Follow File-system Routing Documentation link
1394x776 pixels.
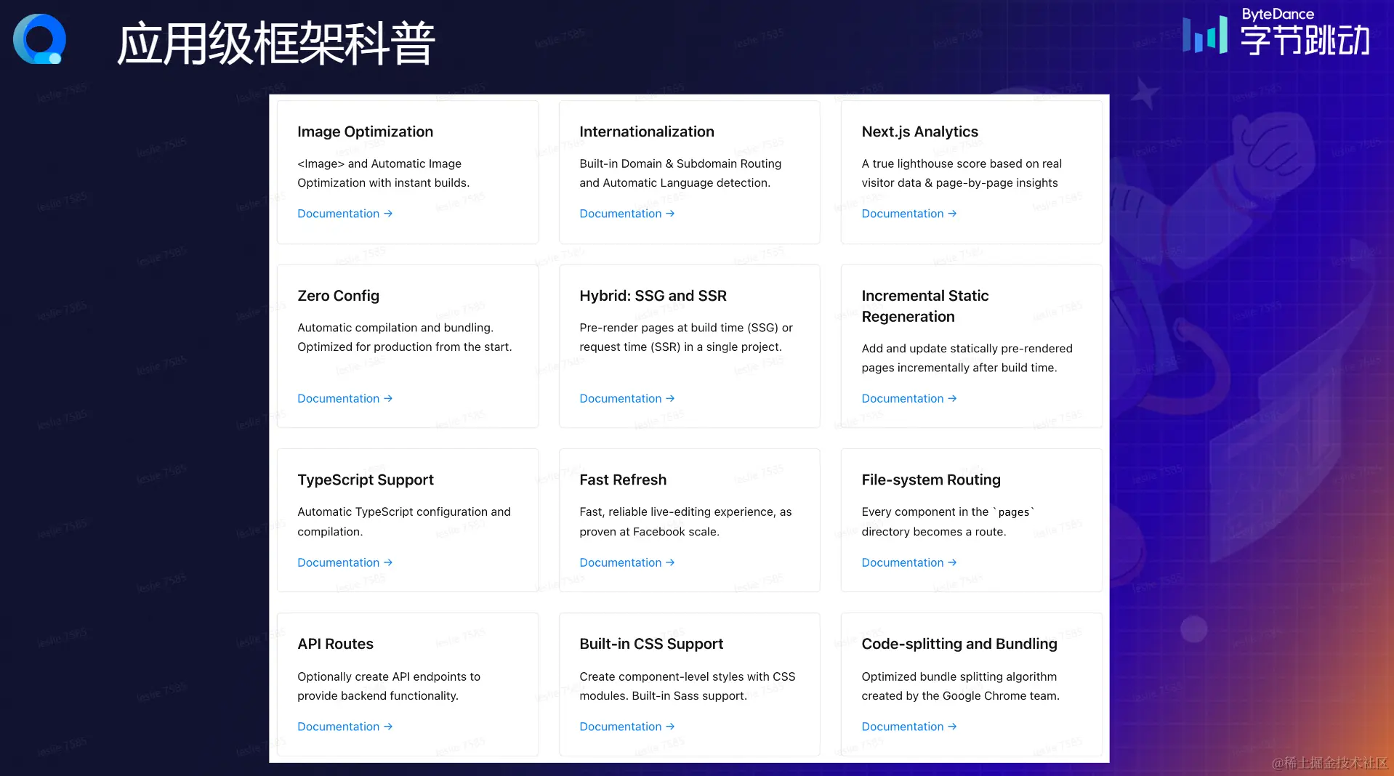click(909, 562)
